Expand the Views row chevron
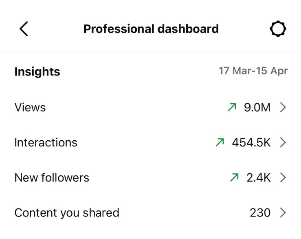Viewport: 301px width, 239px height. click(283, 107)
